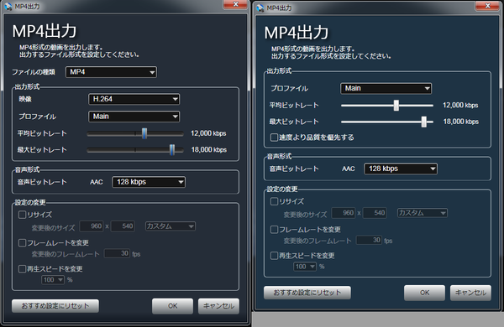Click 最大ビットレート slider handle in left window
Image resolution: width=504 pixels, height=327 pixels.
click(x=172, y=149)
